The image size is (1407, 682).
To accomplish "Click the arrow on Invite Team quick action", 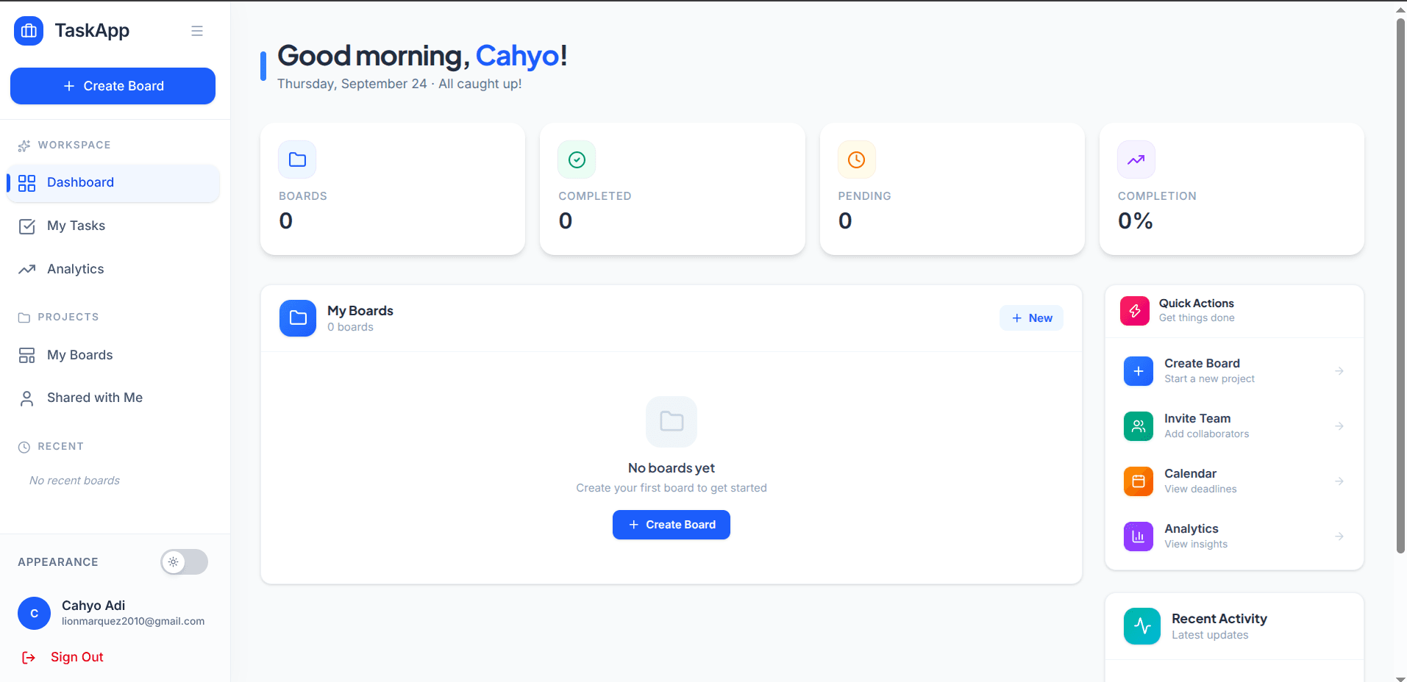I will [x=1339, y=426].
